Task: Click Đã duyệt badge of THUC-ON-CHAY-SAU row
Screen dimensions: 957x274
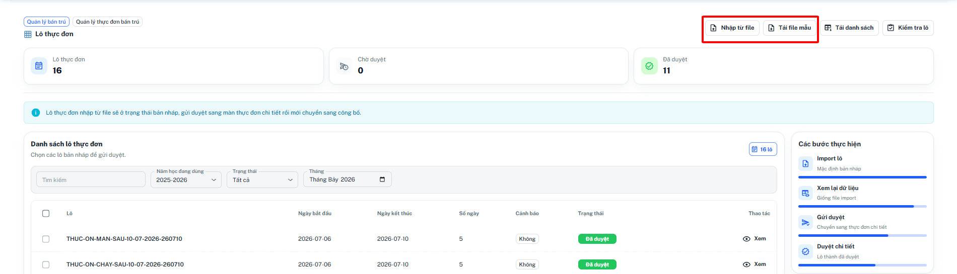Action: tap(597, 264)
